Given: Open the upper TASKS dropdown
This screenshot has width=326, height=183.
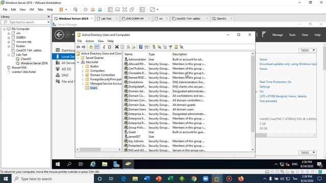Looking at the screenshot, I should (308, 50).
